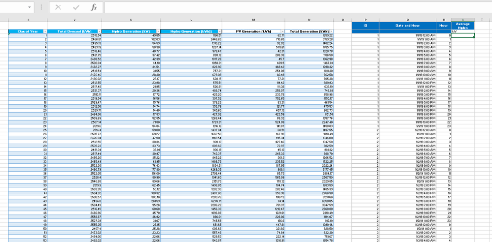The image size is (492, 242).
Task: Select the date cell '1/1/19 12:00 AM'
Action: (x=407, y=36)
